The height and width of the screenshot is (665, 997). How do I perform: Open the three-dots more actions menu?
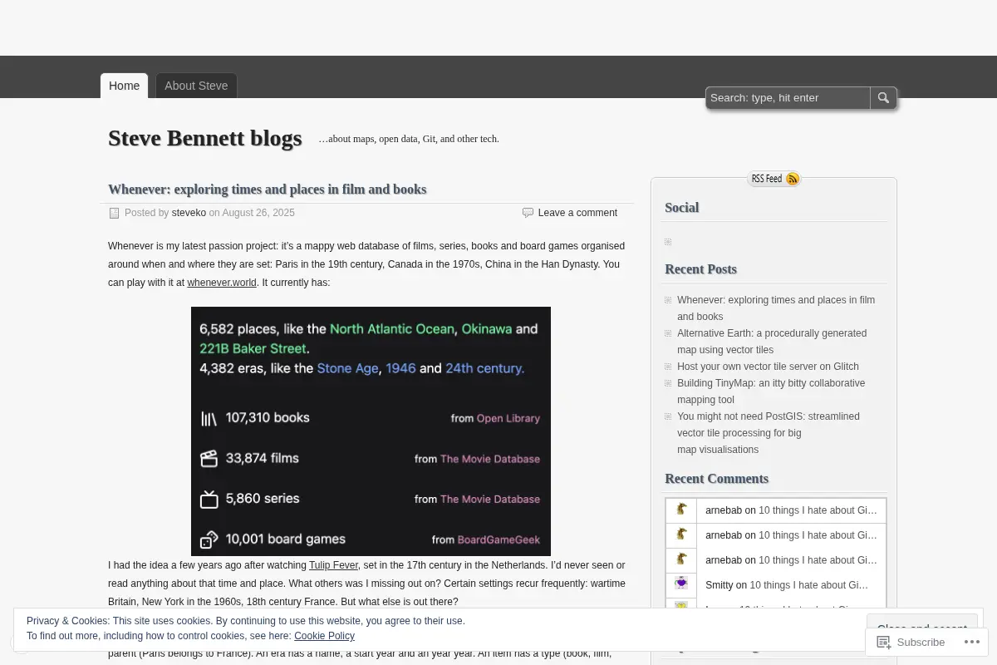[x=971, y=642]
